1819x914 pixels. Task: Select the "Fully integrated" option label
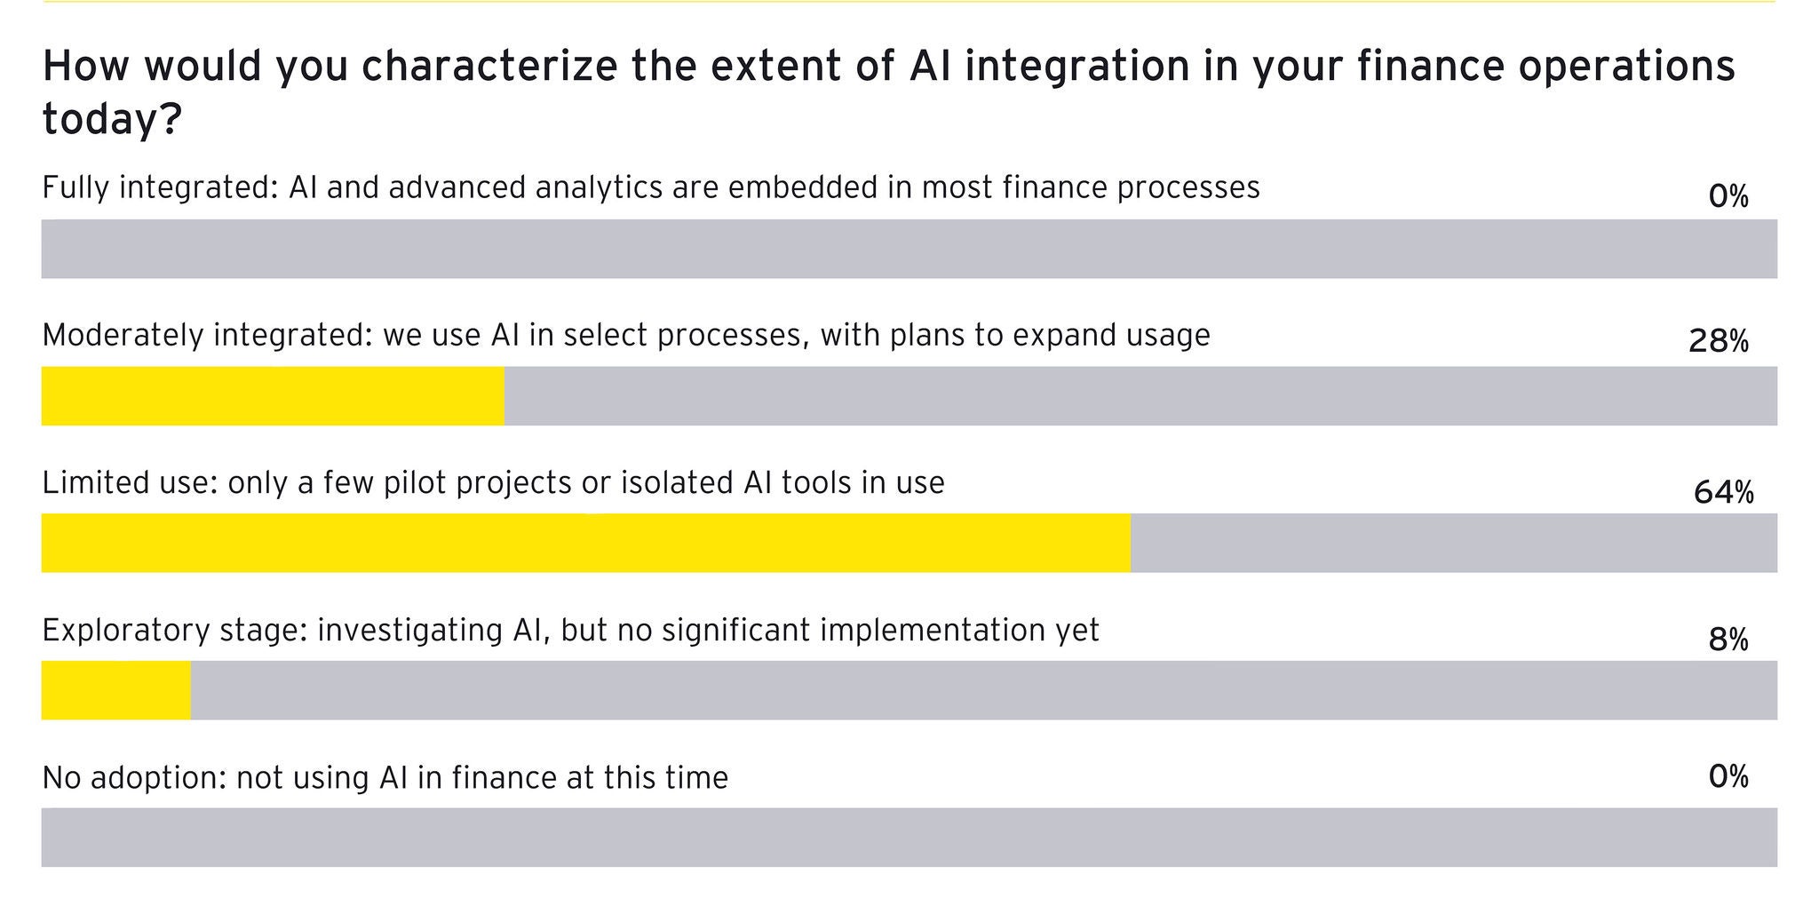pos(650,187)
